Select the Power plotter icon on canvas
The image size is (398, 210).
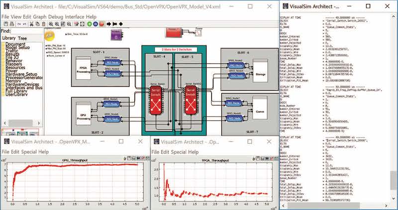(x=199, y=32)
